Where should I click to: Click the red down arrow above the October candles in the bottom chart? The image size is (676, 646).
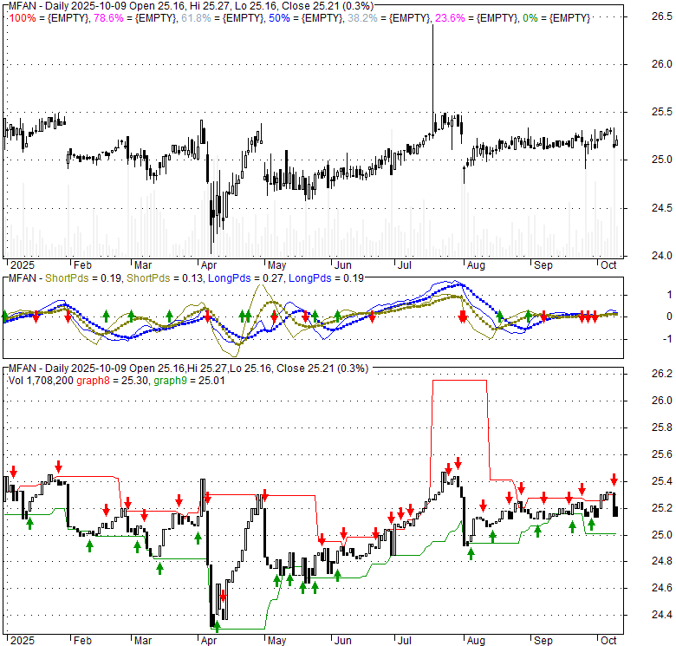(614, 480)
